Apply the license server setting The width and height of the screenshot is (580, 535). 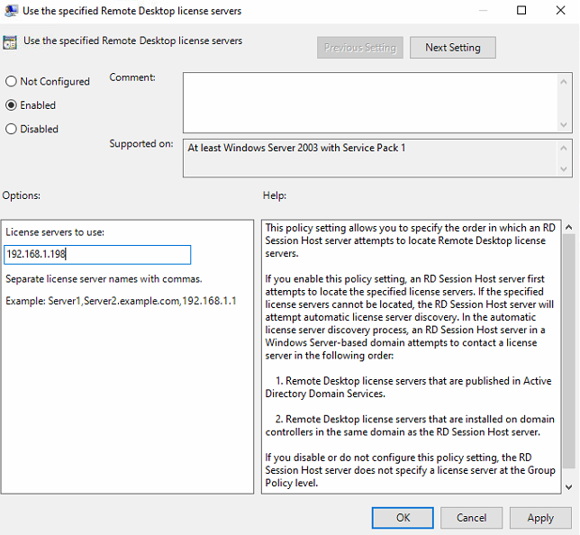tap(540, 518)
